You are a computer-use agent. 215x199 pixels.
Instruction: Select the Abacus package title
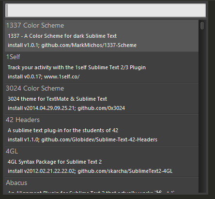[x=16, y=183]
